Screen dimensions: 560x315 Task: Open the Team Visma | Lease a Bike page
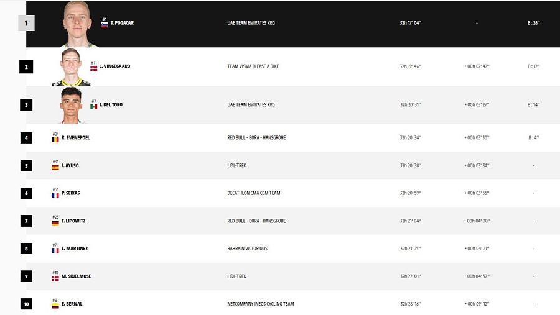click(253, 66)
